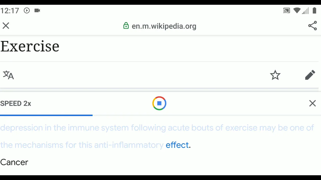Stop reading with Google Assistant stop button
This screenshot has height=180, width=321.
[159, 103]
